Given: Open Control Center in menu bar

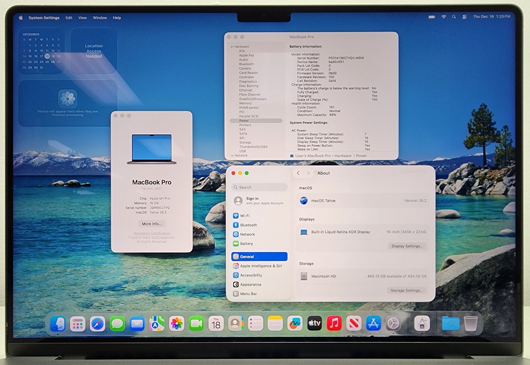Looking at the screenshot, I should [x=465, y=17].
